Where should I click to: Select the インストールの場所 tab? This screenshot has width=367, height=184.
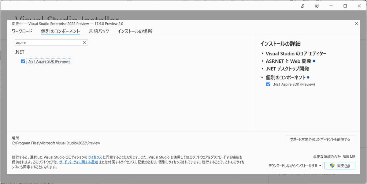135,31
